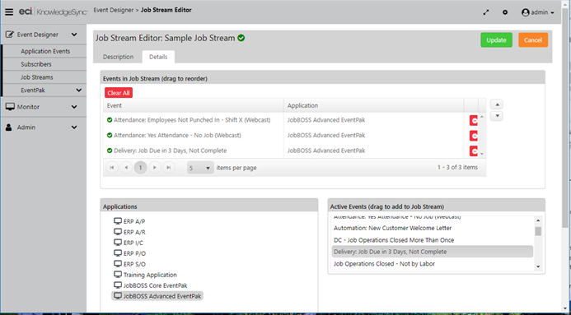Image resolution: width=571 pixels, height=315 pixels.
Task: Select Job Operations Closed - Not by Labor
Action: (x=433, y=264)
